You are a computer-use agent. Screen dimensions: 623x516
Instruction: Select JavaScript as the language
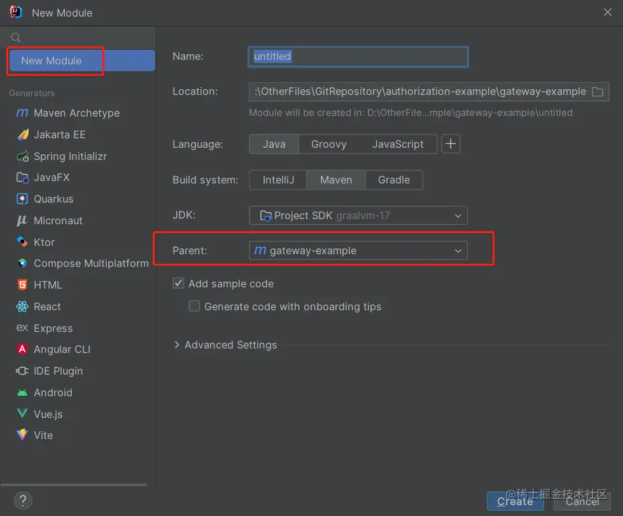[398, 144]
